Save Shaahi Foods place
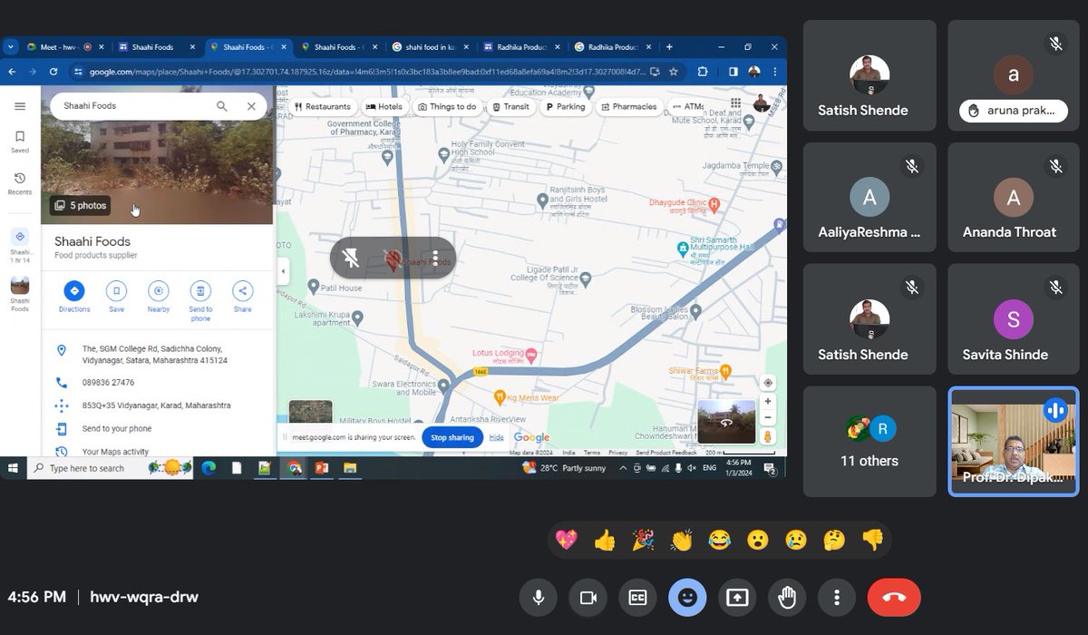 (116, 296)
